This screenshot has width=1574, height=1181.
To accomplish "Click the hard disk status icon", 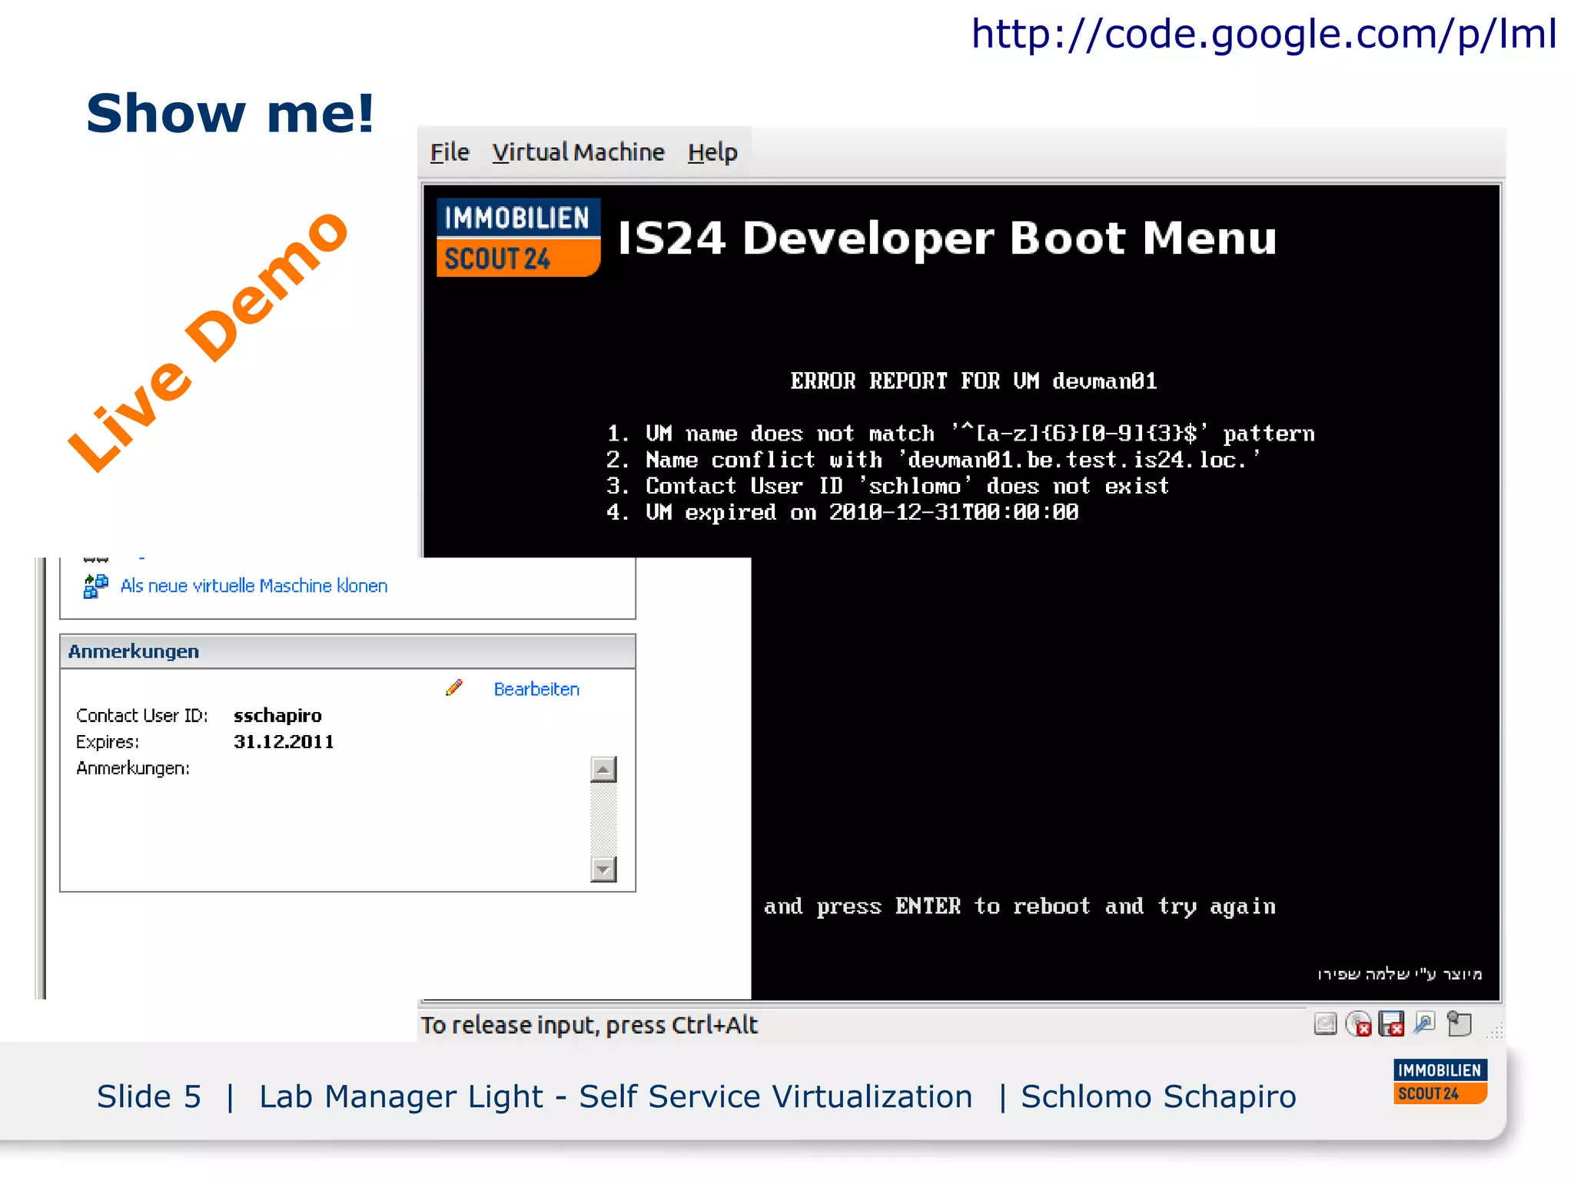I will coord(1326,1024).
